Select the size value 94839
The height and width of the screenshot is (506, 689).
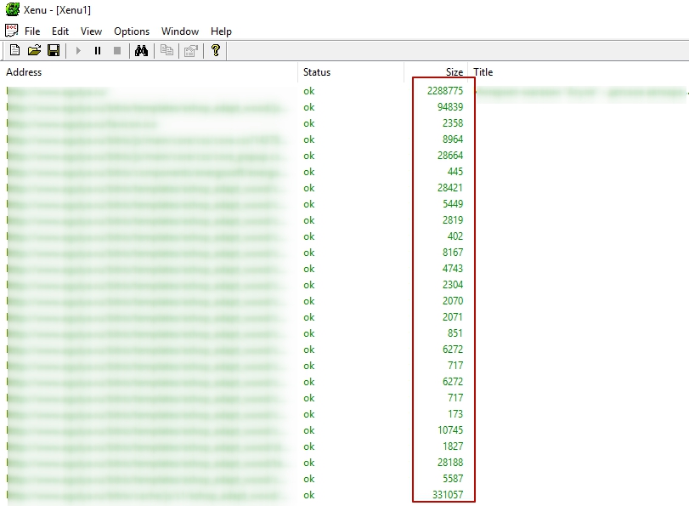point(450,107)
